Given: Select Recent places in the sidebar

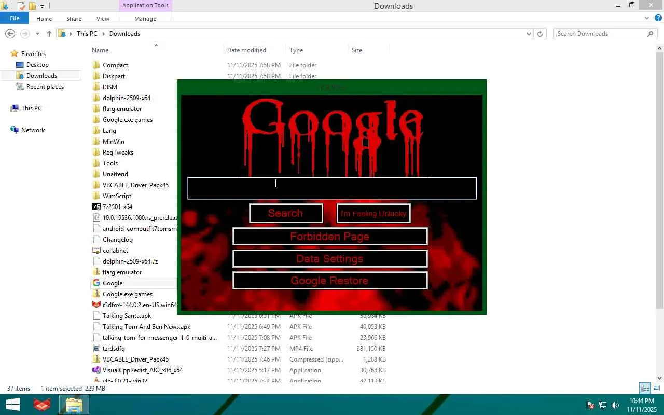Looking at the screenshot, I should point(45,87).
